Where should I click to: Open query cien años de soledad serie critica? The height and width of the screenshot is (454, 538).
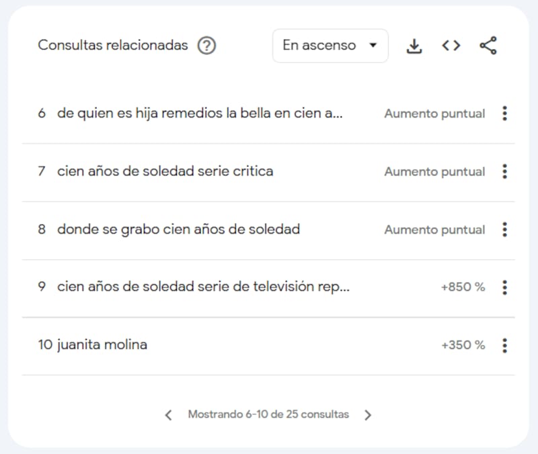click(x=165, y=171)
